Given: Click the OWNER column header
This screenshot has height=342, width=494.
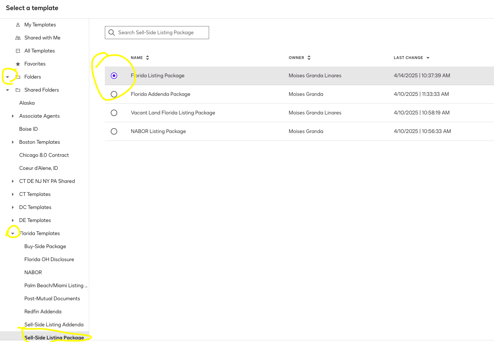Looking at the screenshot, I should point(296,58).
